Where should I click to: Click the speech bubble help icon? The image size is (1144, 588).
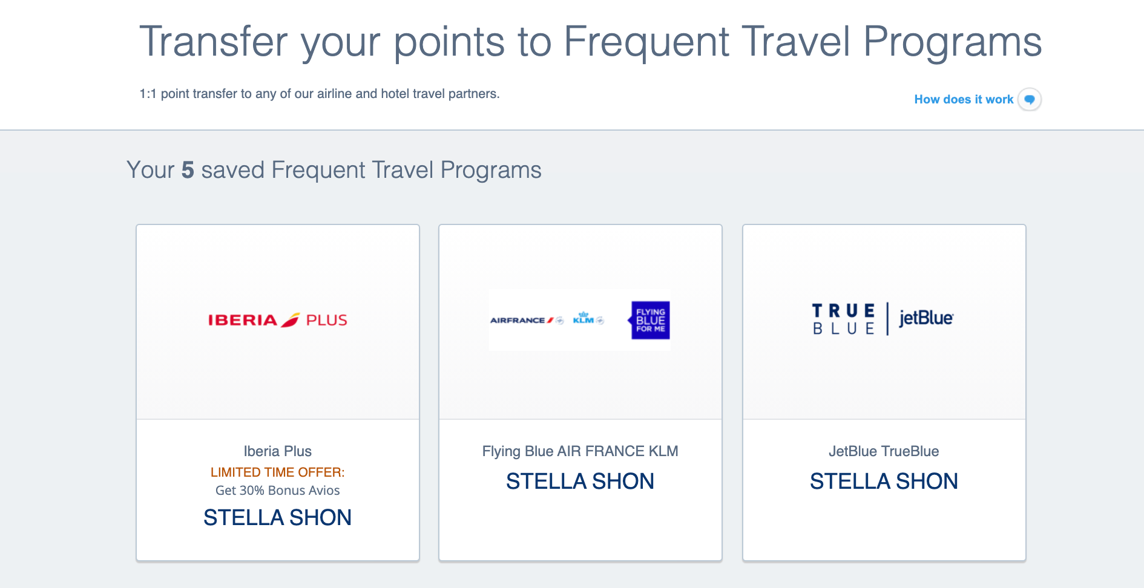coord(1029,99)
